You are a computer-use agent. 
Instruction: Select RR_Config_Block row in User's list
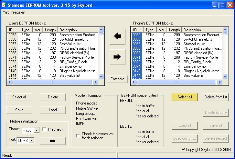click(53, 62)
